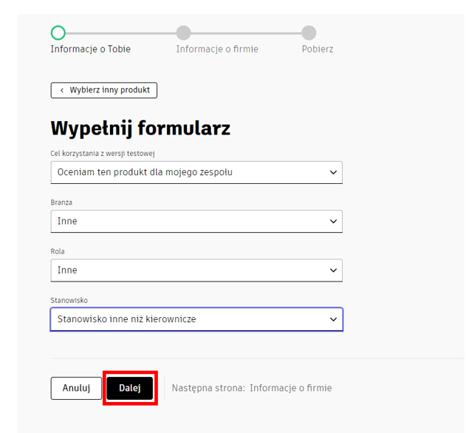Click the 'Następna strona: Informacje o firmie' text
The image size is (466, 433).
coord(252,388)
